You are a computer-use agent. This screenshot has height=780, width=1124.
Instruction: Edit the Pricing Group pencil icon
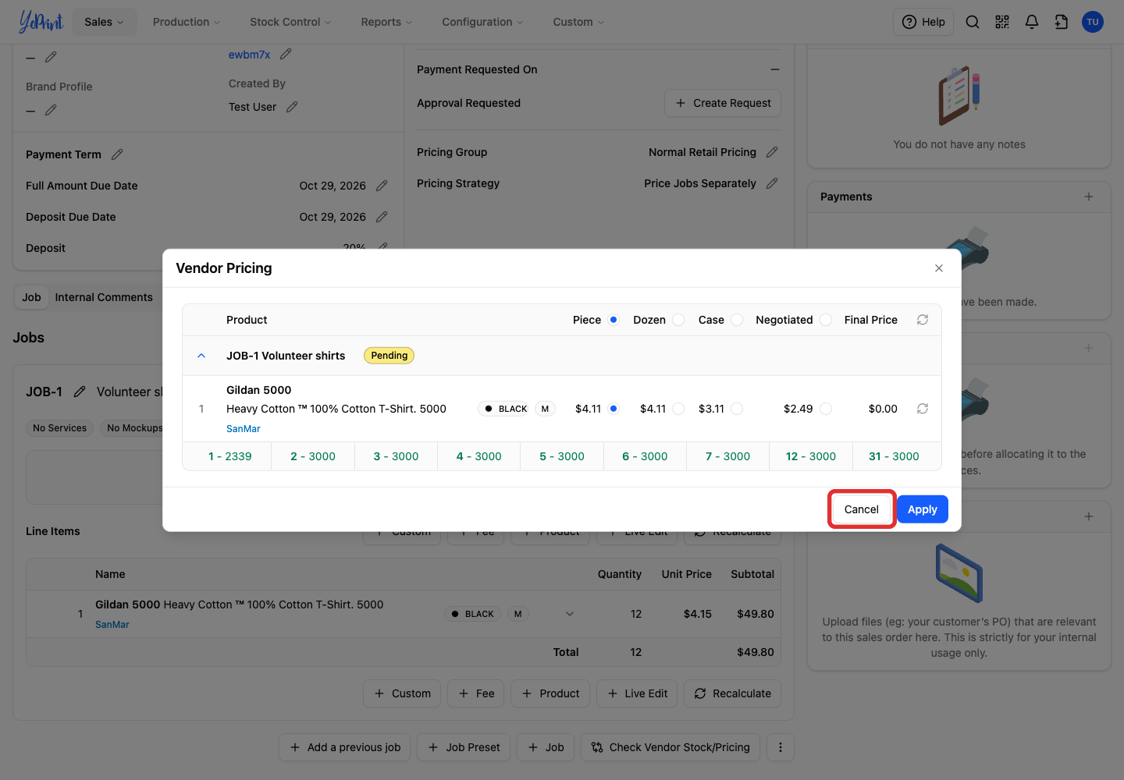772,152
